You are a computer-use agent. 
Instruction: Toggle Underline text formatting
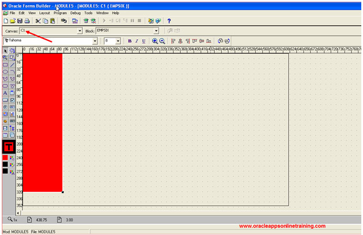(143, 41)
